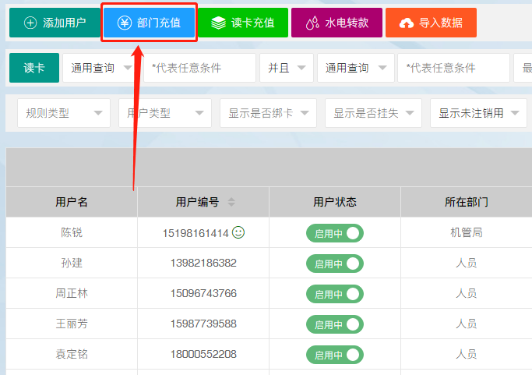Click smiley icon next to 15198161414

pos(238,232)
